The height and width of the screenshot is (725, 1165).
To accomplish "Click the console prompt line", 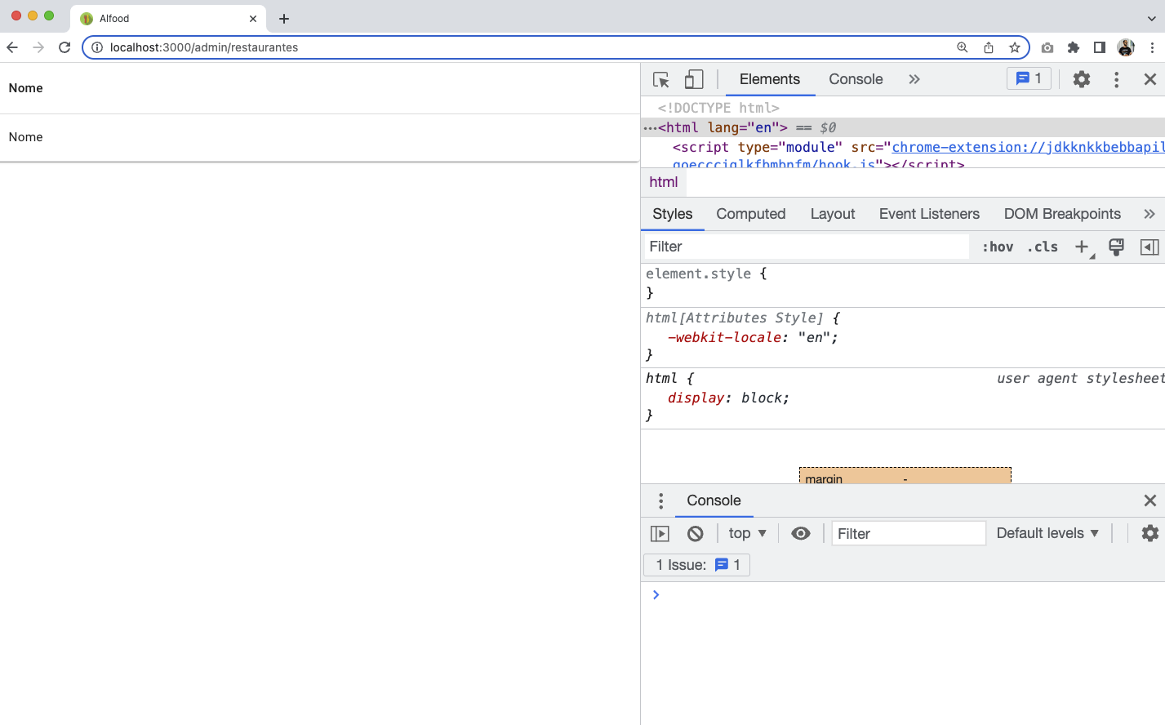I will 903,594.
